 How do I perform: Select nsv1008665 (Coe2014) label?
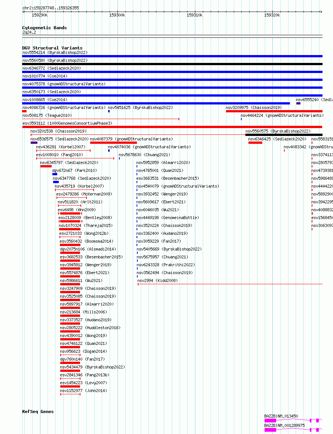click(45, 100)
